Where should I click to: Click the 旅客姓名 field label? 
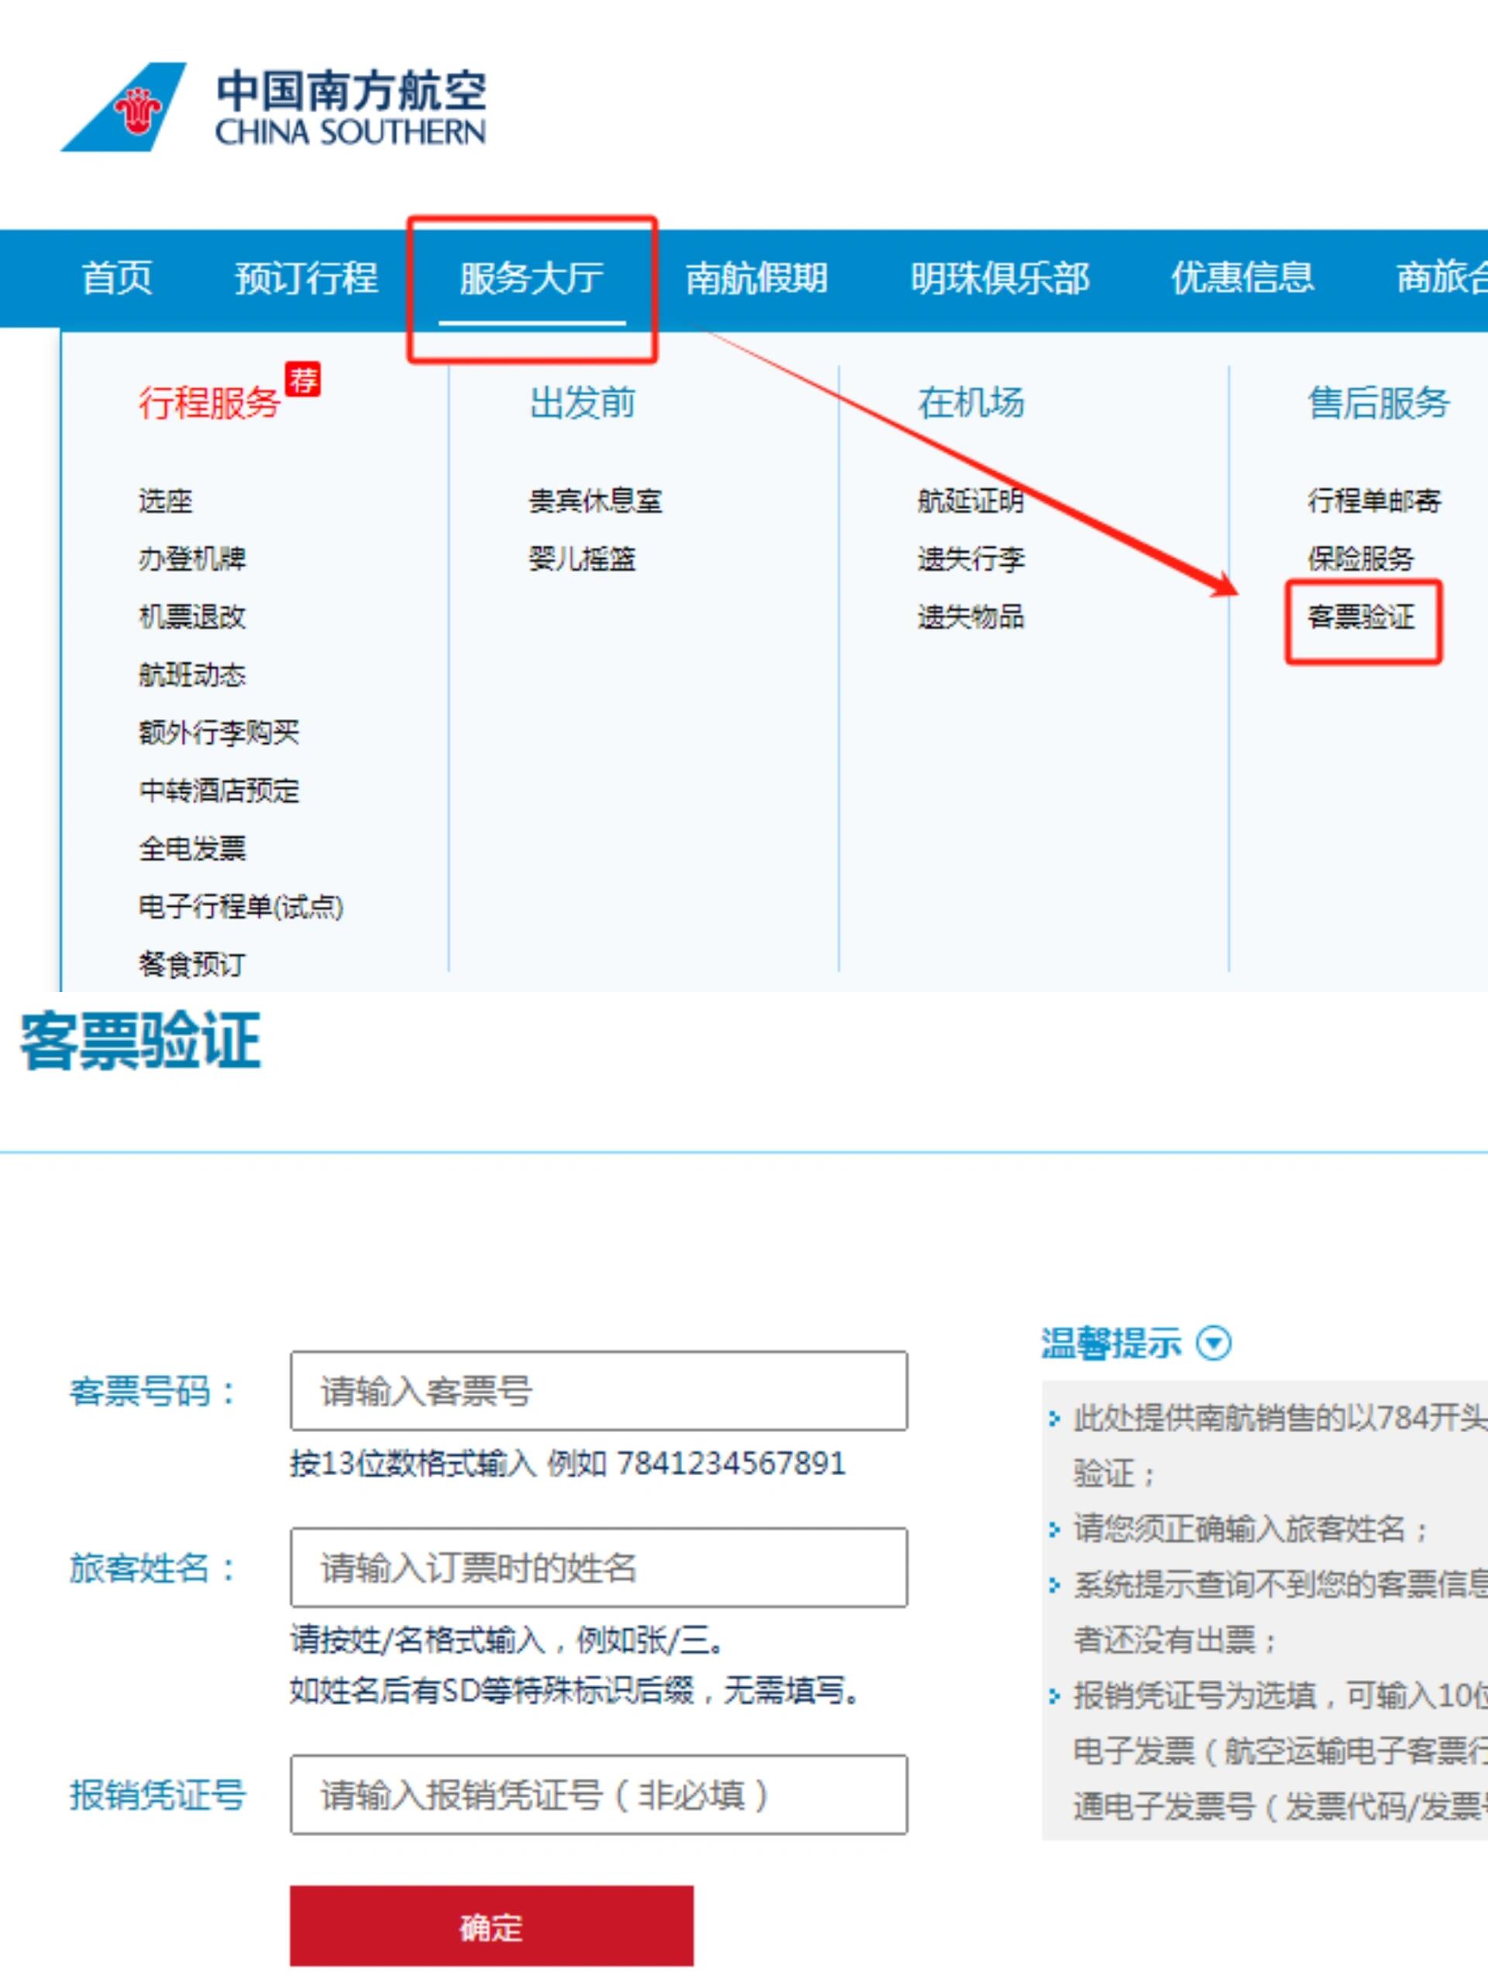click(x=153, y=1568)
